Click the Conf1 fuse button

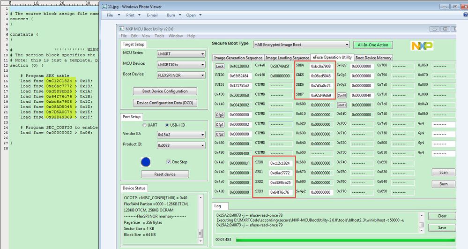(x=342, y=105)
